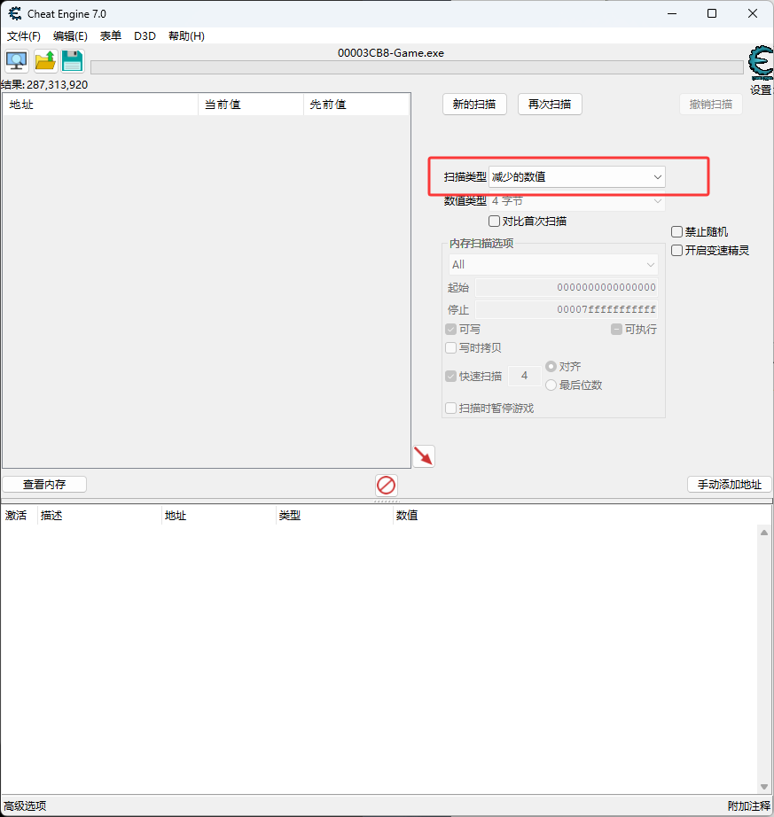
Task: Click the Cheat Engine title bar icon
Action: [x=14, y=13]
